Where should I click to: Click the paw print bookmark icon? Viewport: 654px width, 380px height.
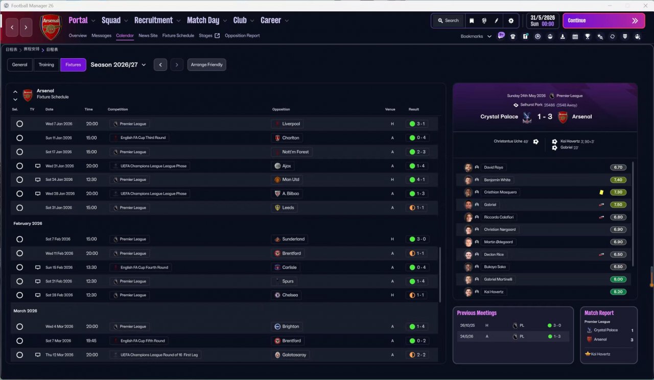(637, 37)
